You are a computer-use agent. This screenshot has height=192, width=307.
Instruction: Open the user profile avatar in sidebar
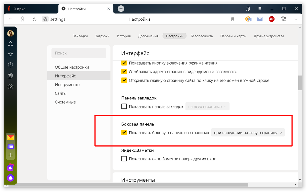pyautogui.click(x=10, y=33)
